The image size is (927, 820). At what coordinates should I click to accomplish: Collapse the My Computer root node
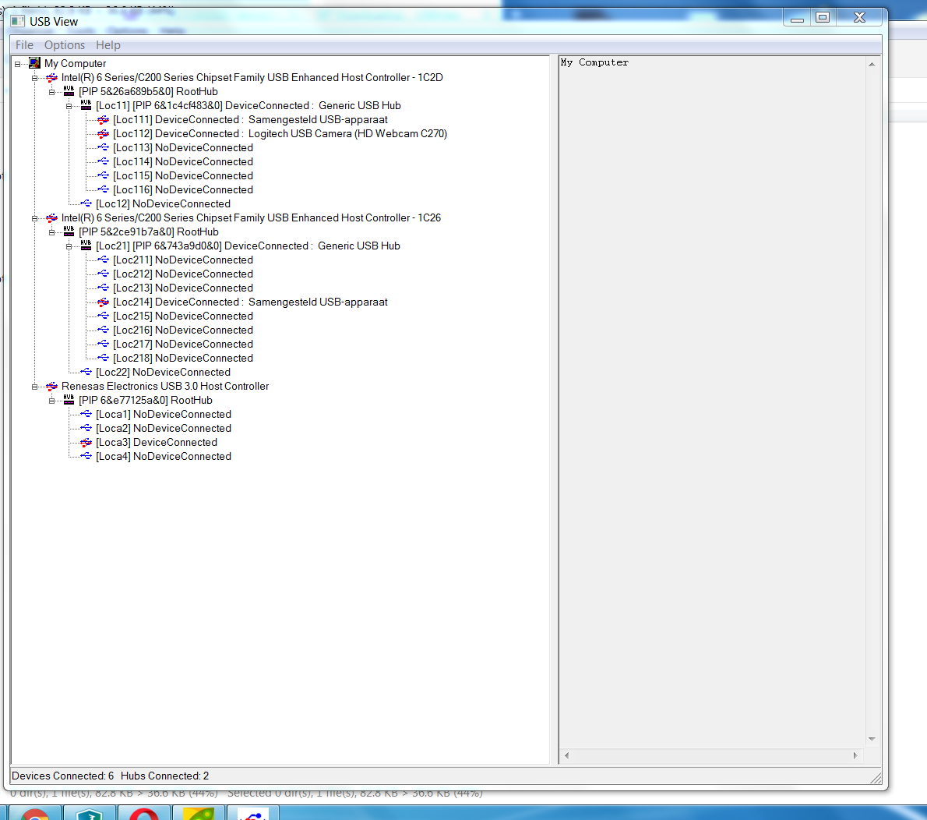pos(18,64)
